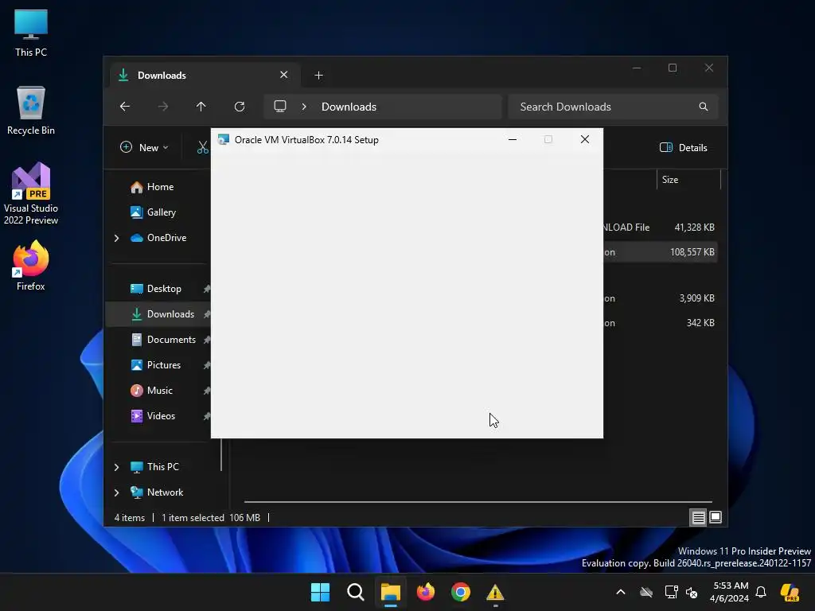Select the 342 KB file row
Image resolution: width=815 pixels, height=611 pixels.
click(660, 323)
